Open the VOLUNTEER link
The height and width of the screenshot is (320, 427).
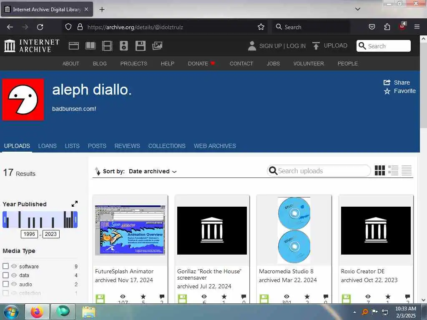pyautogui.click(x=309, y=63)
